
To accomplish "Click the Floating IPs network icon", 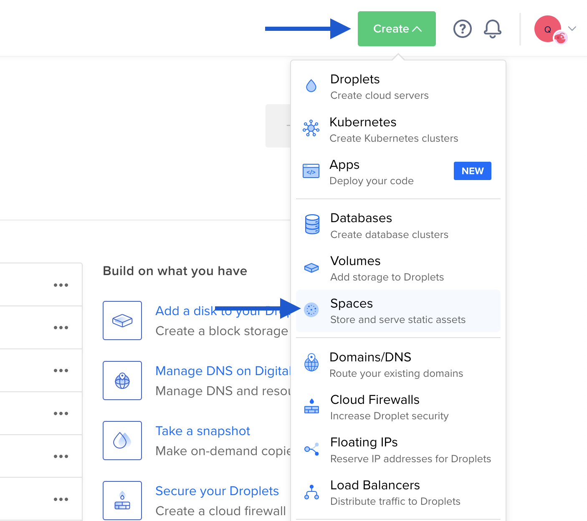I will (x=311, y=449).
